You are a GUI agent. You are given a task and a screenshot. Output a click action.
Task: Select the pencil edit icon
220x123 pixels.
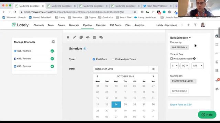coord(75,37)
